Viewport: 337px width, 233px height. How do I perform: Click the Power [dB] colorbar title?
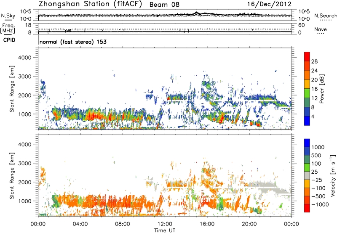pyautogui.click(x=321, y=89)
